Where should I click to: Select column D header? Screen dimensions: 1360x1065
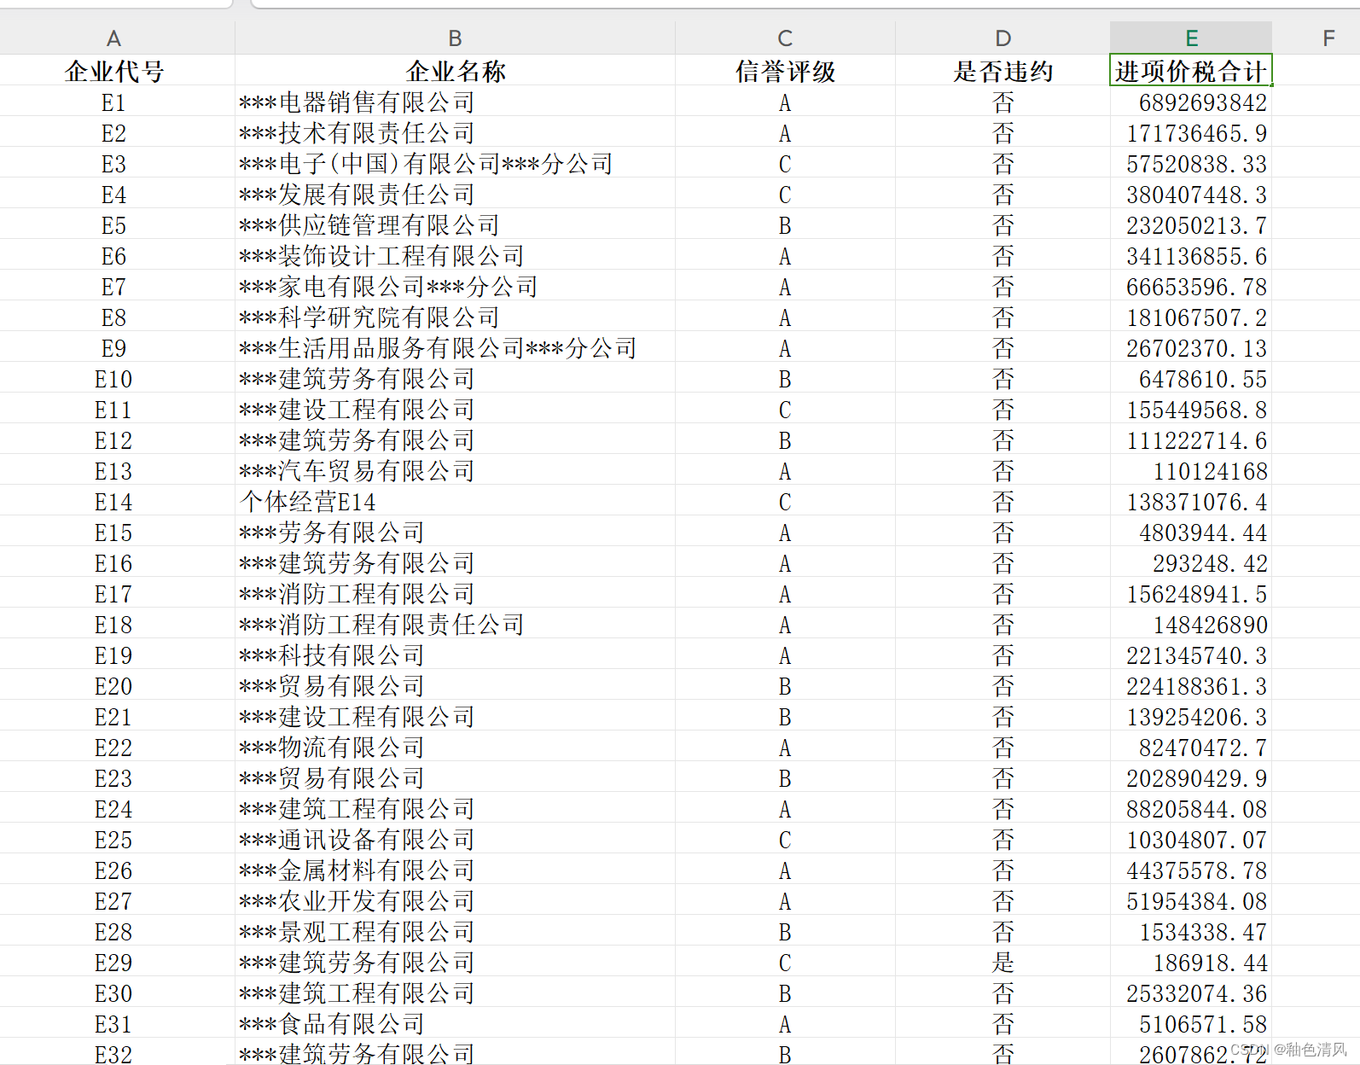[x=1003, y=38]
